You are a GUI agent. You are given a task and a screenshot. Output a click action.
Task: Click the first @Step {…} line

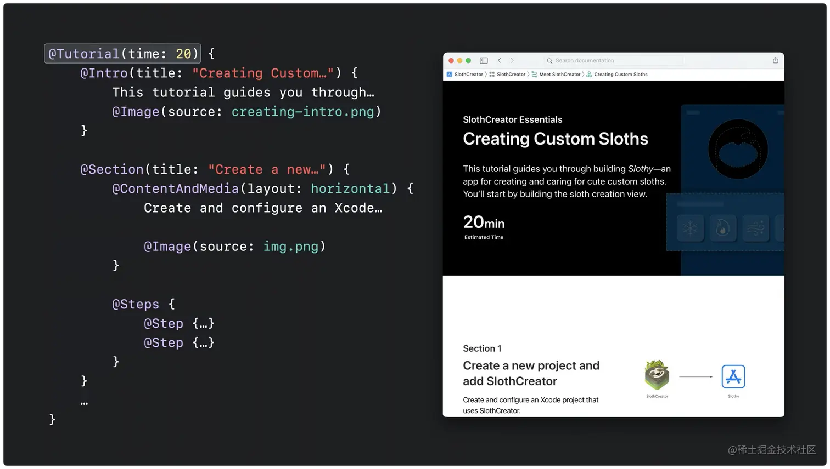[179, 323]
